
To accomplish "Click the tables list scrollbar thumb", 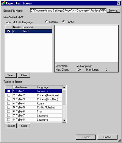I will (x=64, y=97).
